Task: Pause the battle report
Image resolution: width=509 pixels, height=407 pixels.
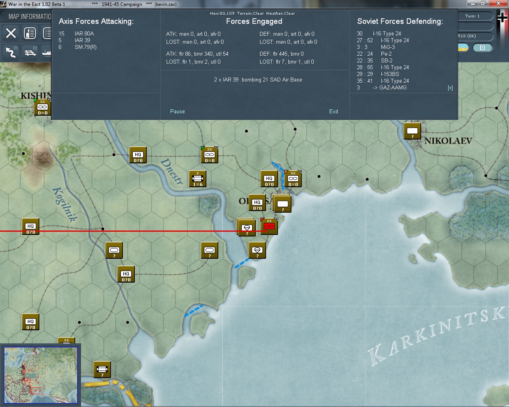Action: (177, 111)
